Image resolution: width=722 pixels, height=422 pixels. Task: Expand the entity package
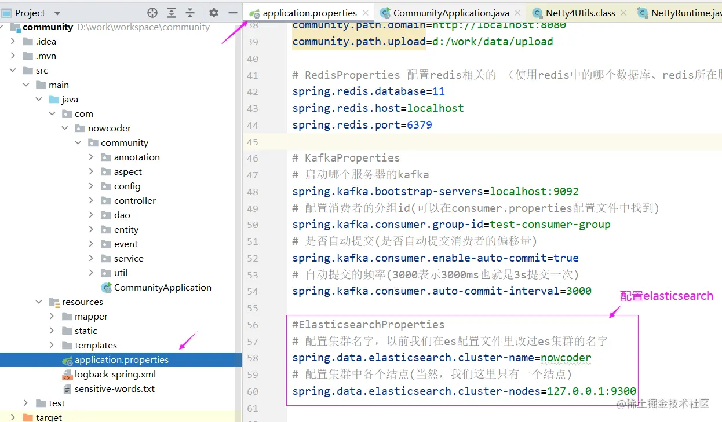click(91, 230)
